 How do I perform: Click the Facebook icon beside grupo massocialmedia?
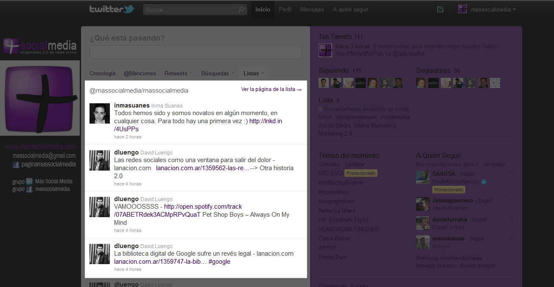(x=29, y=189)
